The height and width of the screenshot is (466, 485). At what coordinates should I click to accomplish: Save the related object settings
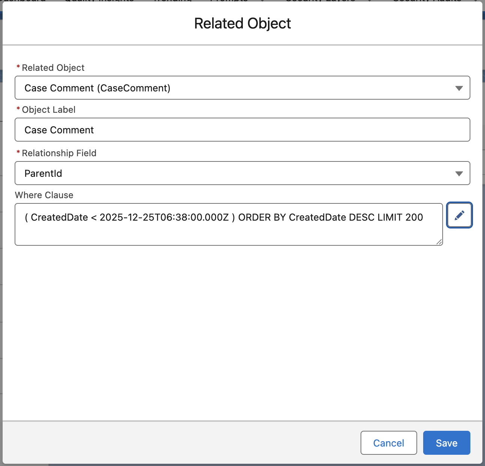point(446,443)
